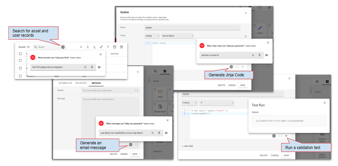The width and height of the screenshot is (338, 166).
Task: Click the merge branch icon in Assets toolbar
Action: [x=108, y=47]
